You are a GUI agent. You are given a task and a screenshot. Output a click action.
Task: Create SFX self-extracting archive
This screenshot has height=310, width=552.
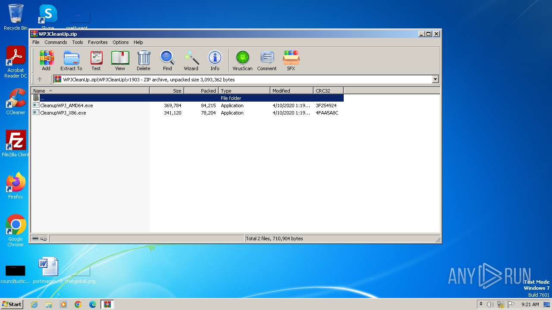pos(291,60)
